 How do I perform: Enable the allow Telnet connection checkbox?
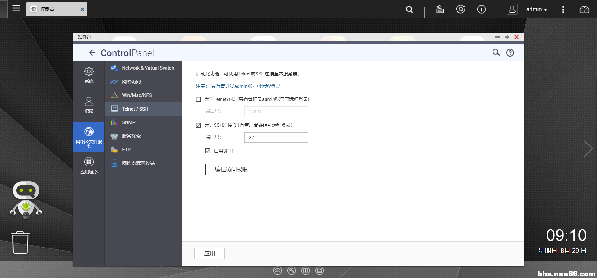198,99
